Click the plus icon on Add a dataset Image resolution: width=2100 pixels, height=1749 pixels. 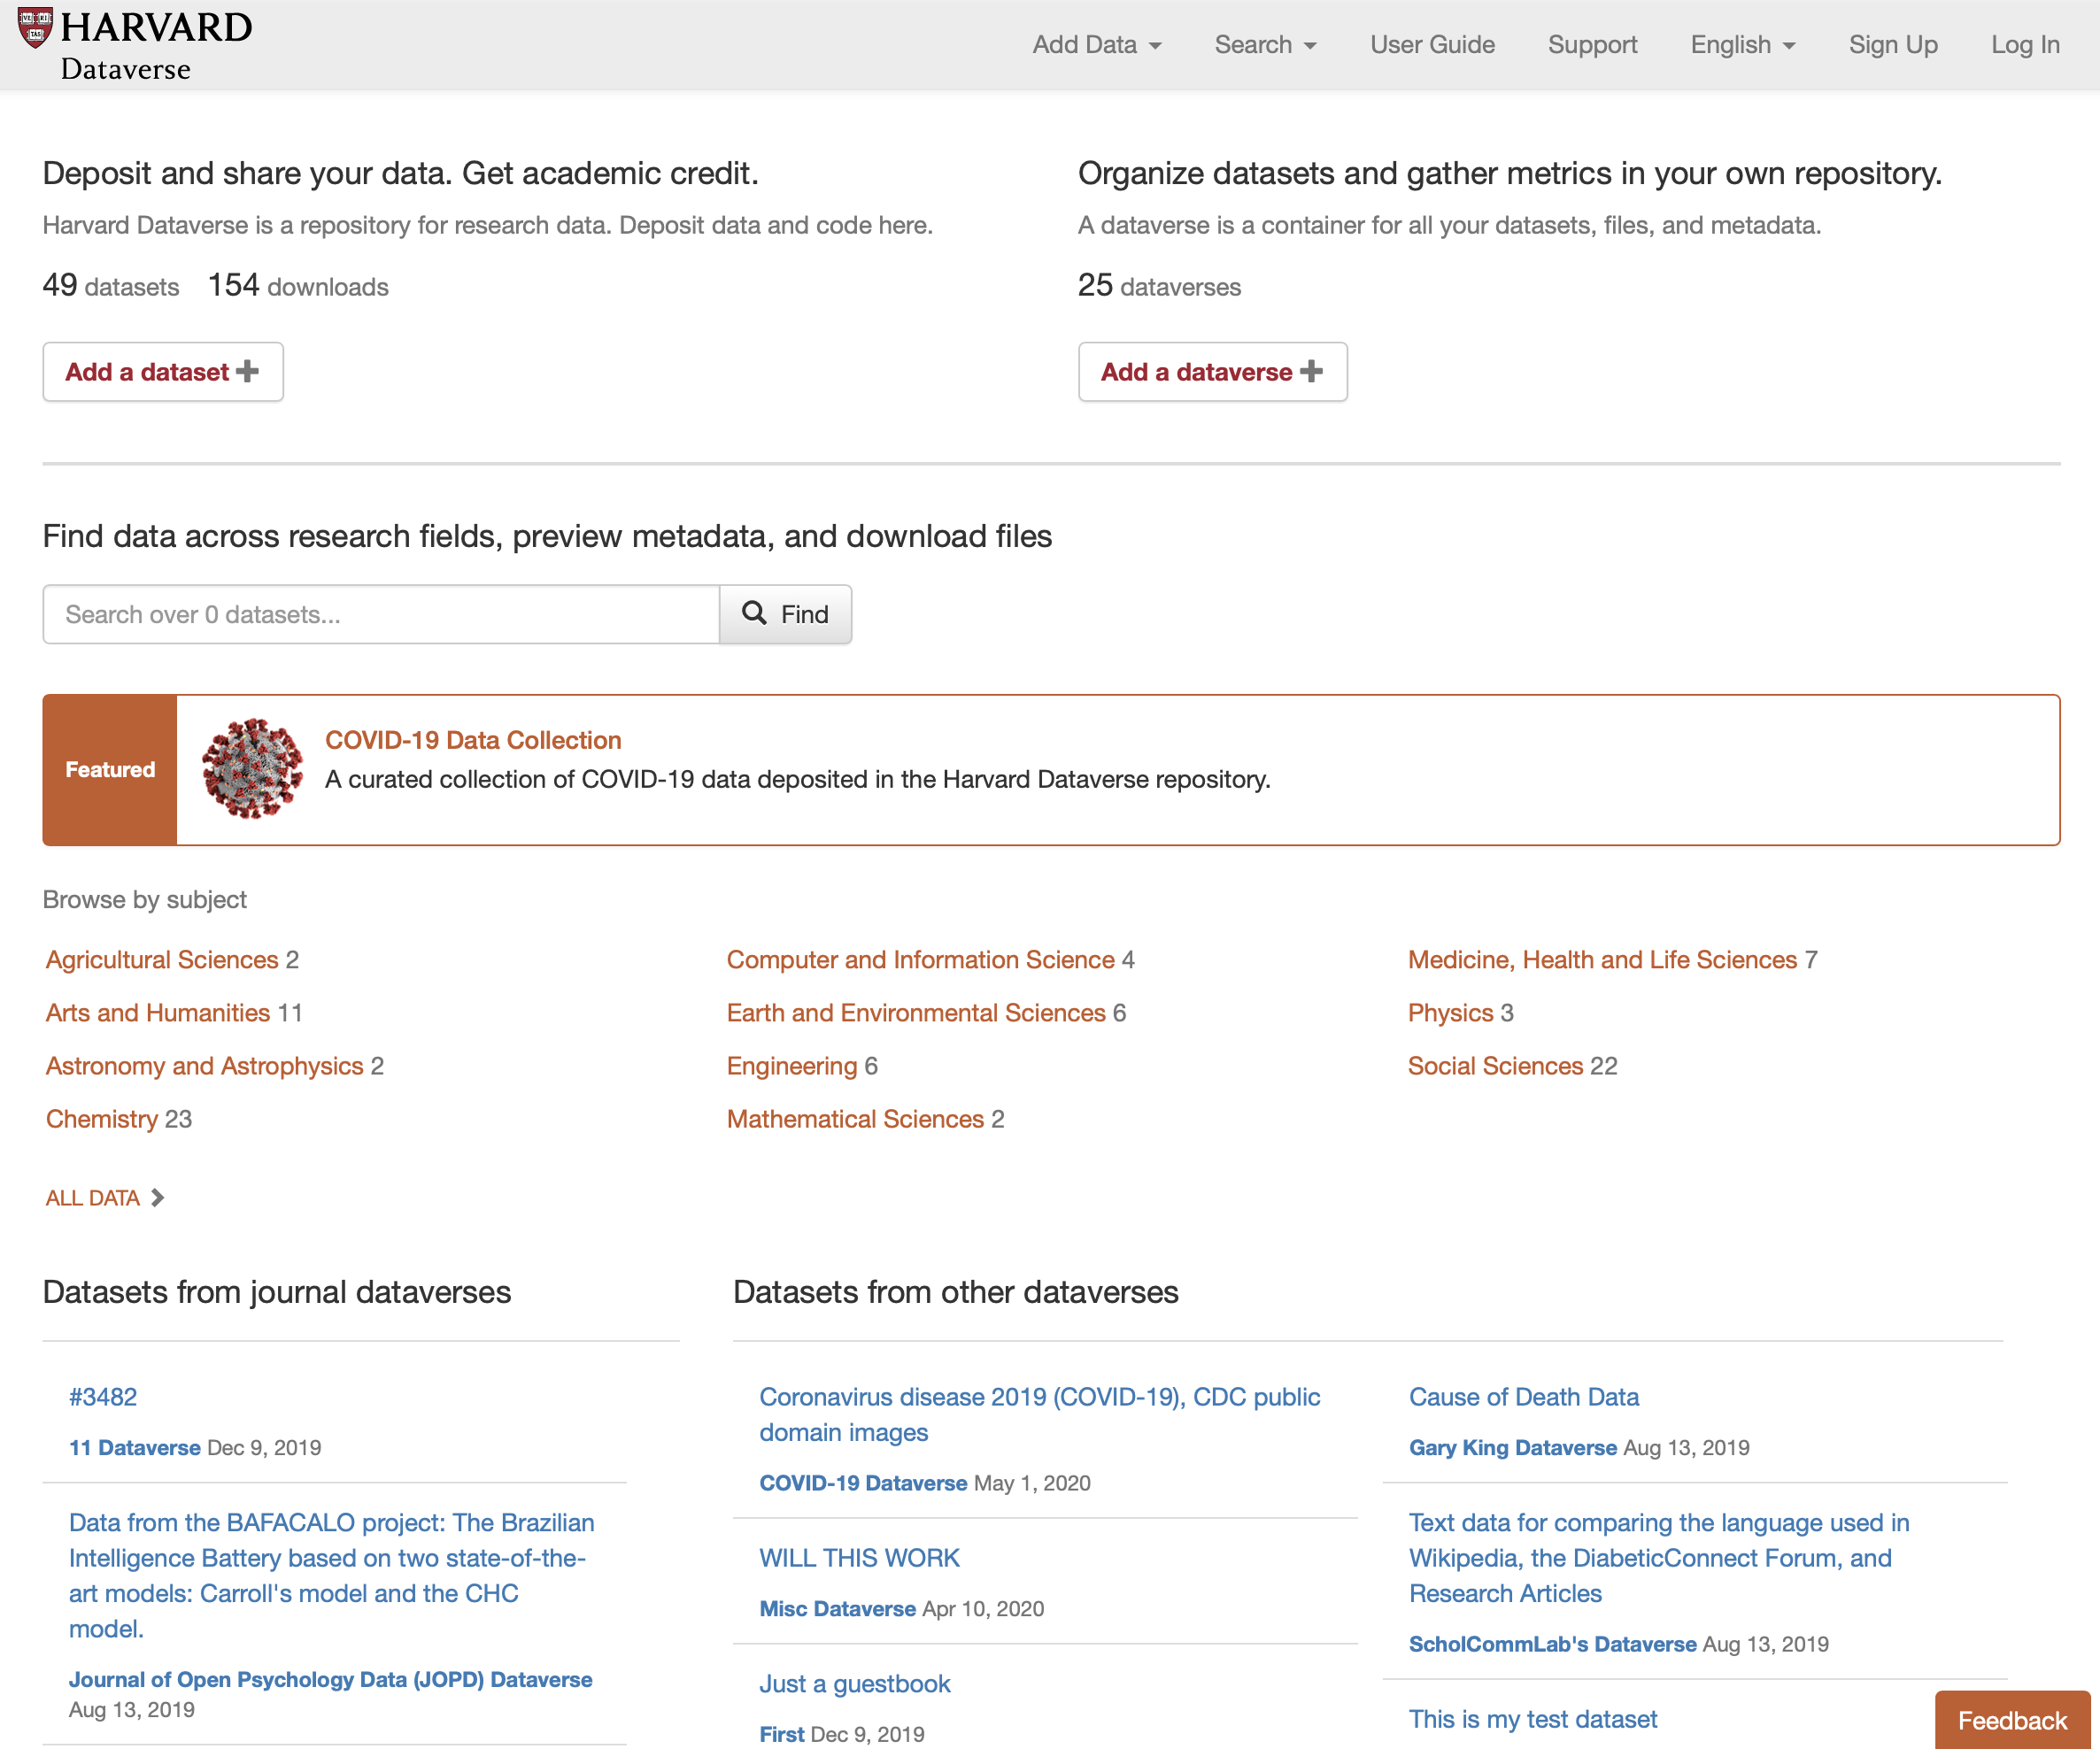tap(248, 371)
